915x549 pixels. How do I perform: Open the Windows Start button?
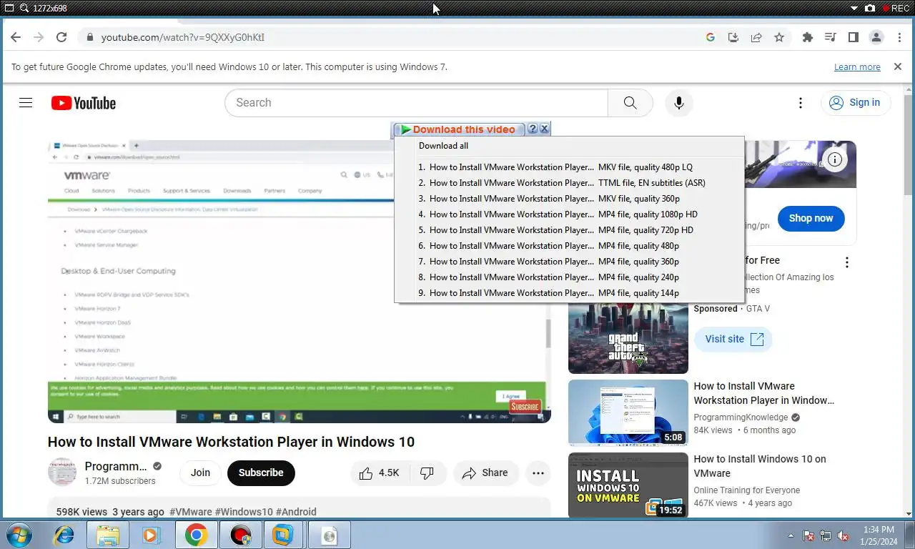coord(19,535)
